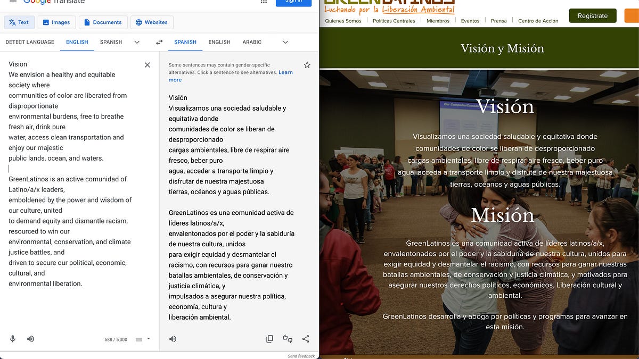Clear the source text with X icon
639x359 pixels.
coord(148,65)
